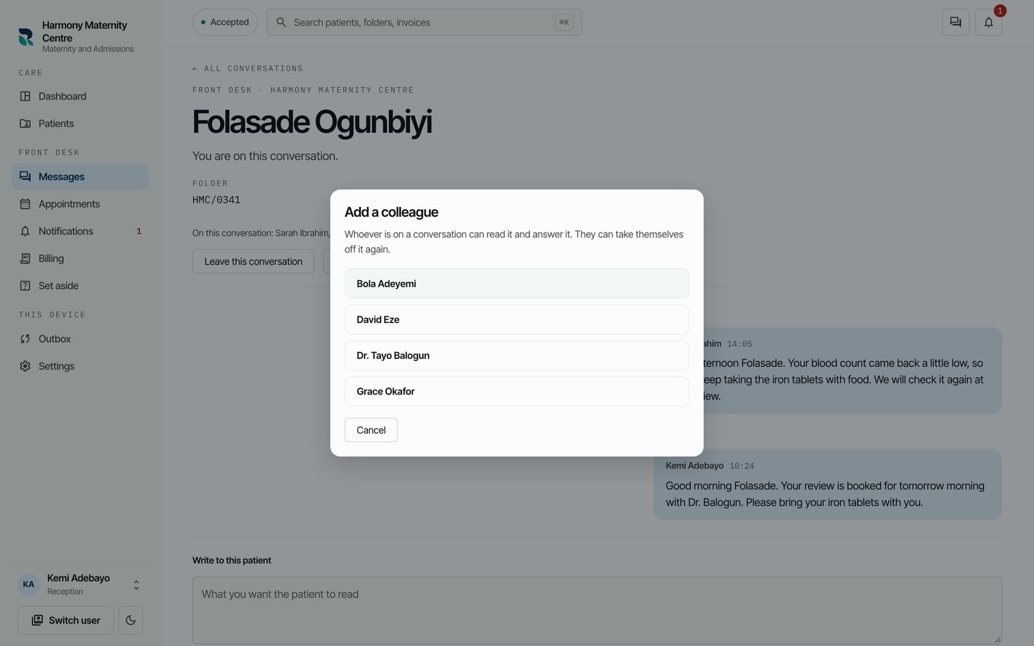The width and height of the screenshot is (1034, 646).
Task: Expand the Kemi Adebayo user chevron
Action: (136, 585)
